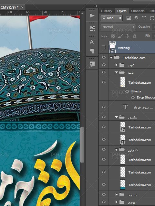Hide the کبوتر group

click(x=104, y=65)
